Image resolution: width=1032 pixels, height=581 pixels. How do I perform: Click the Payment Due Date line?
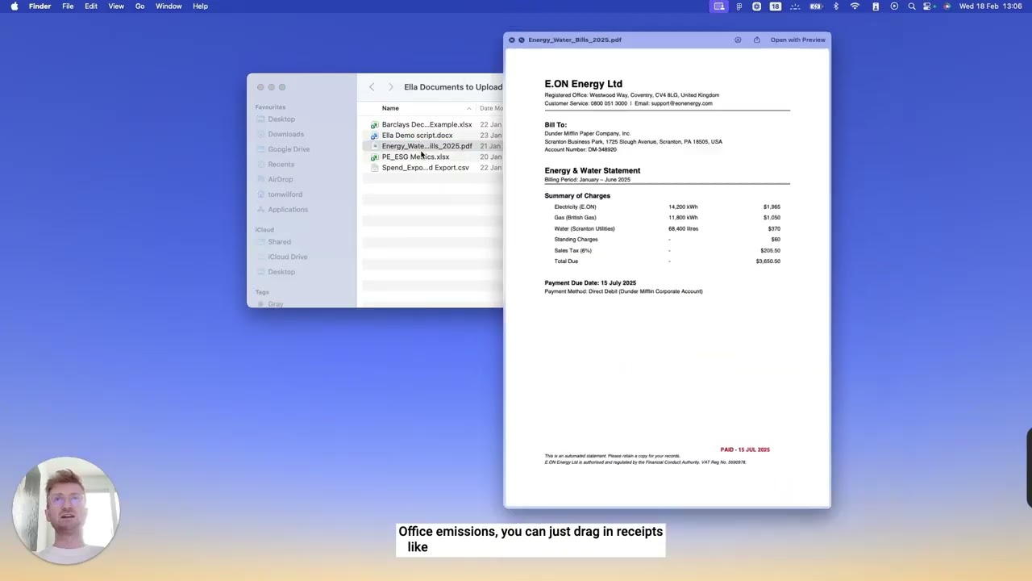(590, 283)
